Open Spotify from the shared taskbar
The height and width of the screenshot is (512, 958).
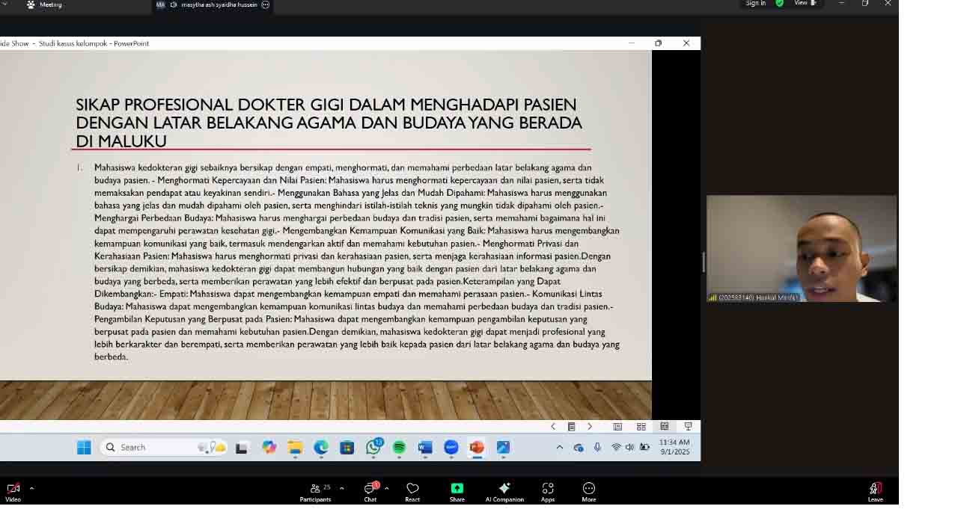coord(399,447)
